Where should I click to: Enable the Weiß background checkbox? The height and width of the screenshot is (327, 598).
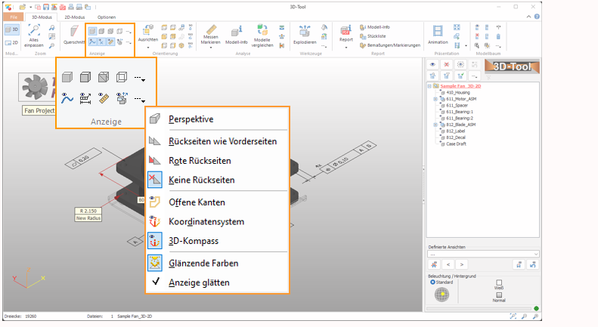498,282
